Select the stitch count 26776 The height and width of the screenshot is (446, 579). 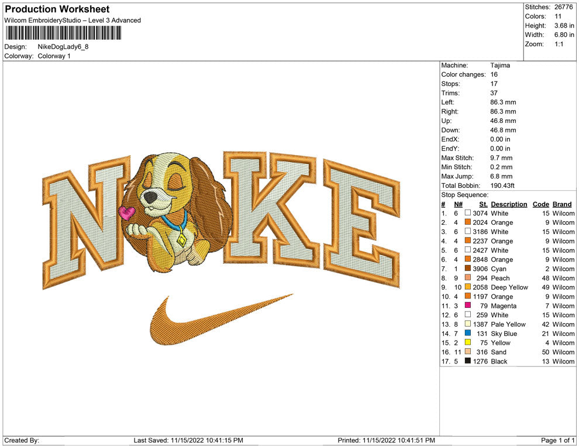[x=563, y=7]
